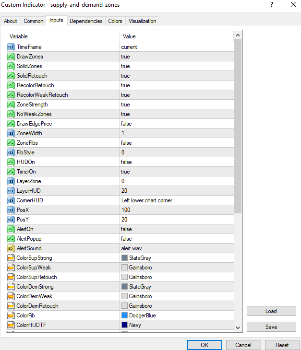Screen dimensions: 301x350
Task: Select the AlertPopup value 'false'
Action: tap(126, 239)
